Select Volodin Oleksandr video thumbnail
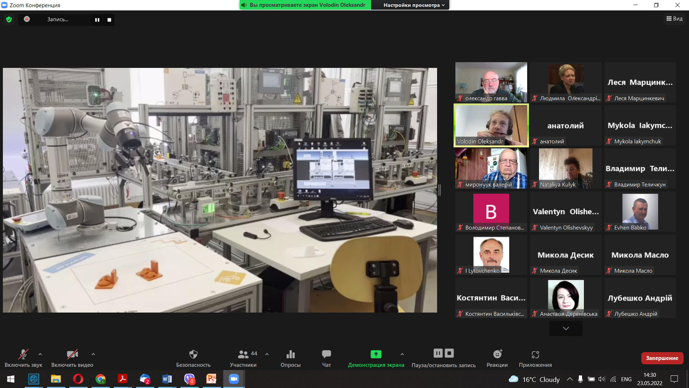Screen dimensions: 689x388 (x=491, y=125)
